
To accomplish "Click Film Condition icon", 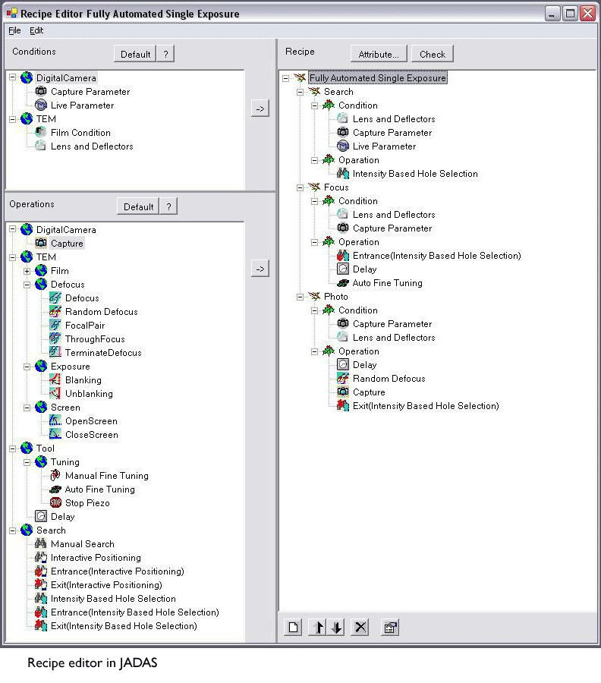I will [41, 132].
